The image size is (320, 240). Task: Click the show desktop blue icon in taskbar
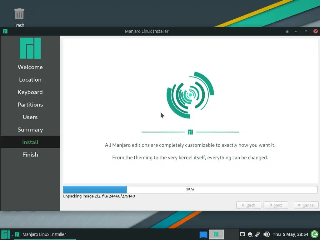click(203, 234)
